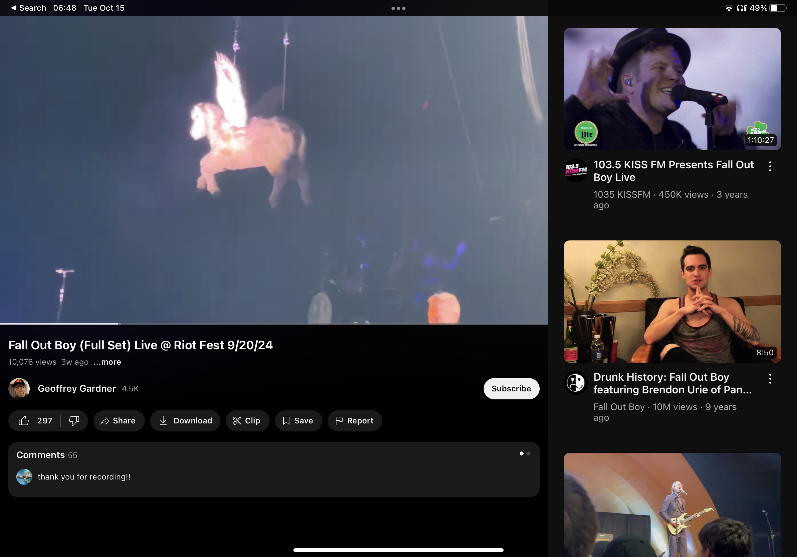The width and height of the screenshot is (797, 557).
Task: Open options menu for Drunk History video
Action: (770, 378)
